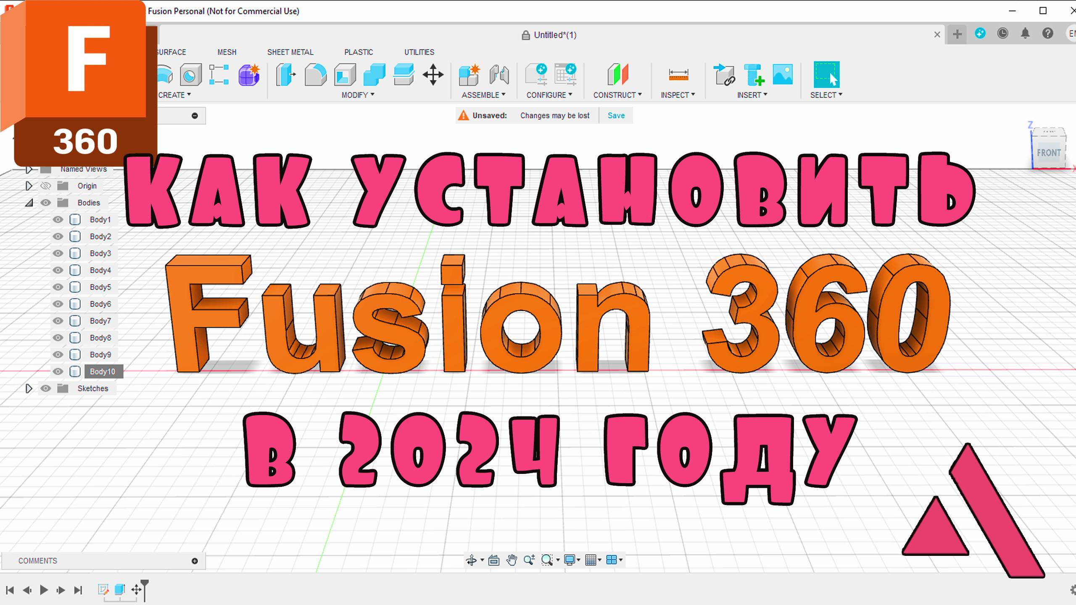
Task: Jump to timeline end
Action: click(78, 590)
